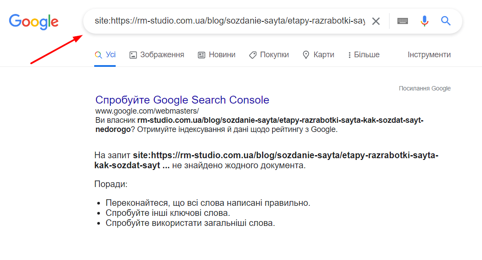Start voice search with microphone icon
The width and height of the screenshot is (482, 260).
pyautogui.click(x=425, y=21)
